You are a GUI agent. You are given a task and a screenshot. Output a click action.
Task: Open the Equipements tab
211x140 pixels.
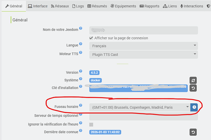(123, 6)
